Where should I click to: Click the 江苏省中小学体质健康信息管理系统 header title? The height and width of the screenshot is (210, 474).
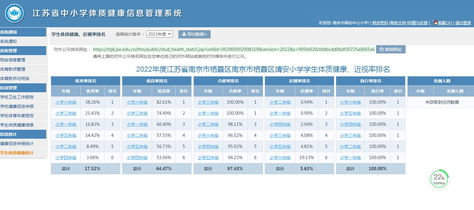(x=107, y=13)
